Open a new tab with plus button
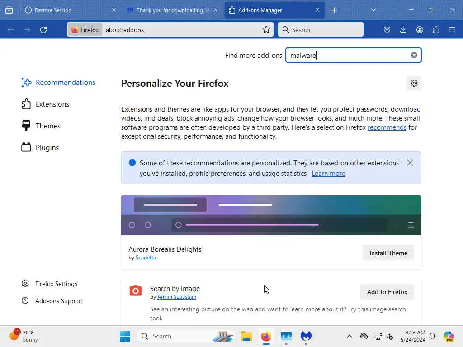Viewport: 463px width, 347px height. 334,10
